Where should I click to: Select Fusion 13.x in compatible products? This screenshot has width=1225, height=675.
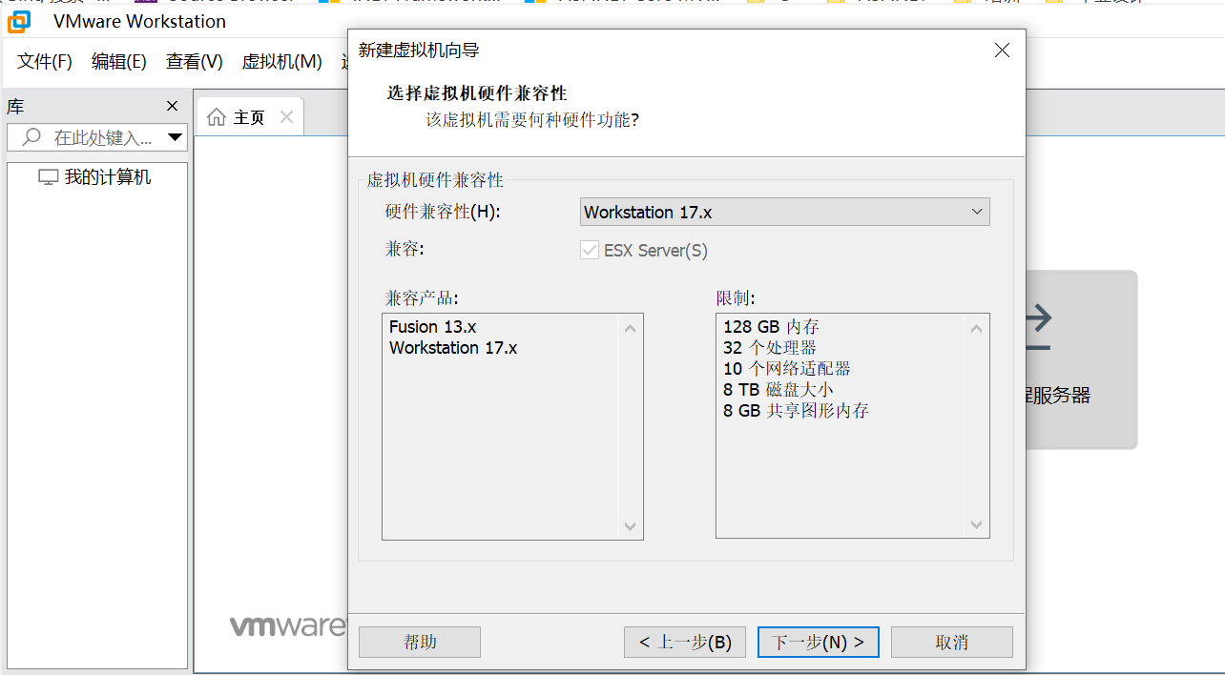pyautogui.click(x=432, y=327)
